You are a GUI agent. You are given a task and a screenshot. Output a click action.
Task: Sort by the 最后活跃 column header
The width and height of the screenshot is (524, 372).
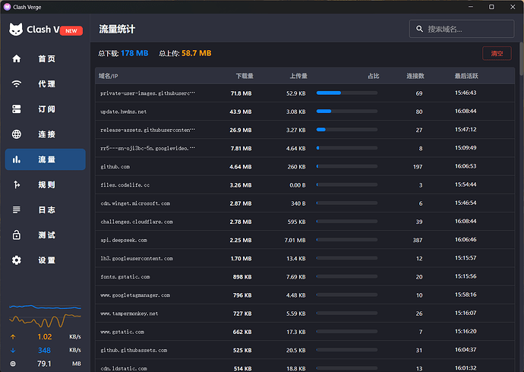(466, 76)
